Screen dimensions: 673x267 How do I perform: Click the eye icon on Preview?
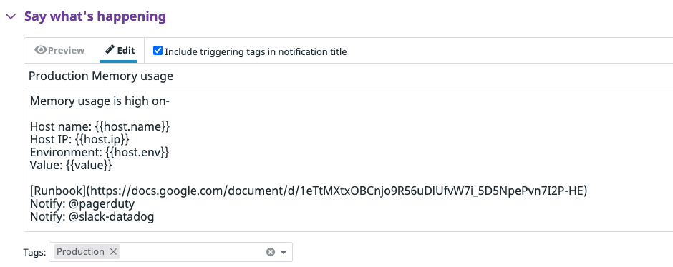40,50
